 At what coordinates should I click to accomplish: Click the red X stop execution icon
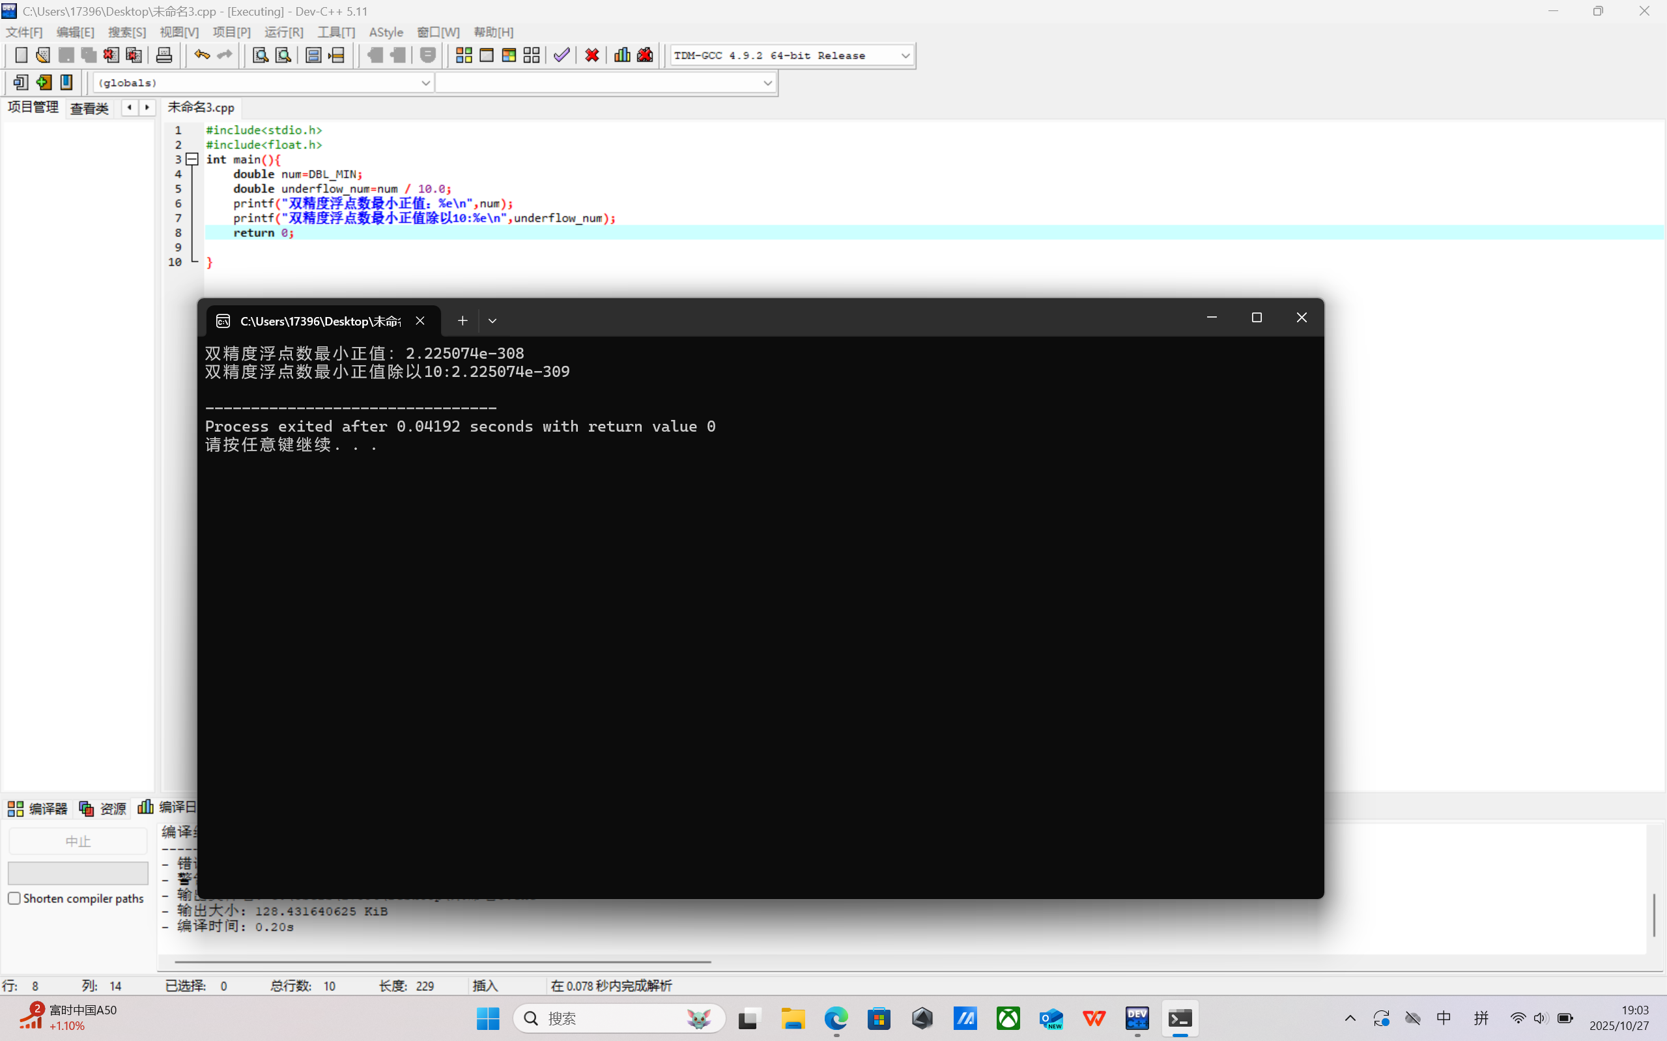pos(591,55)
